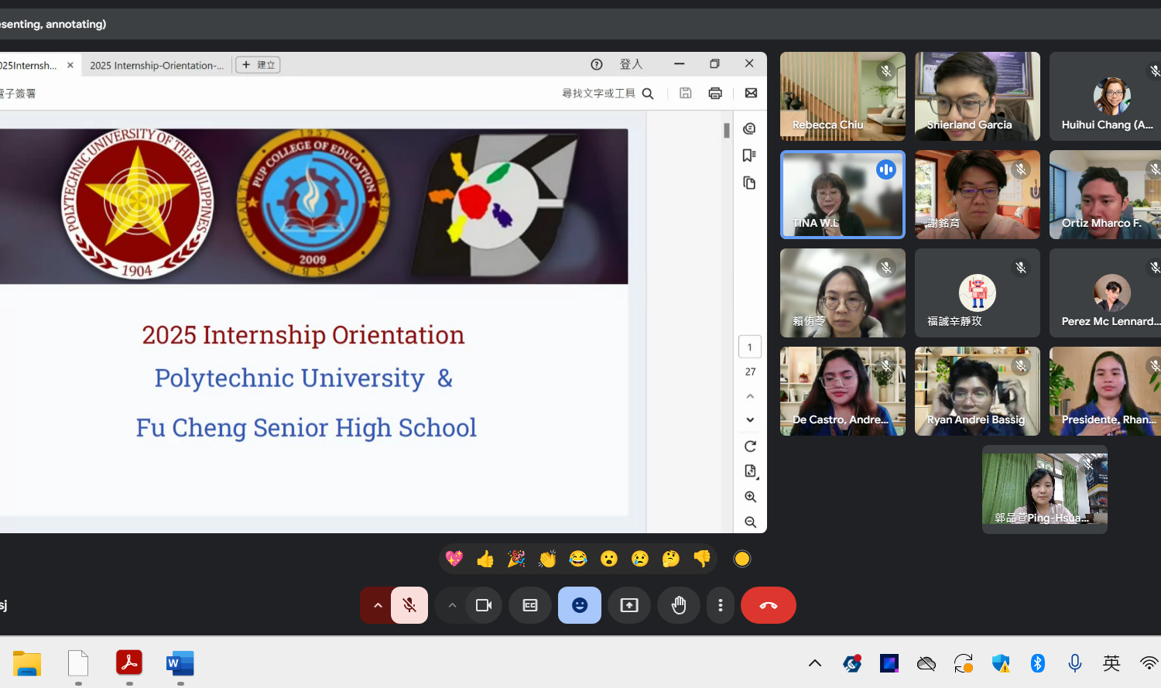
Task: Share the PDF by email envelope icon
Action: point(751,93)
